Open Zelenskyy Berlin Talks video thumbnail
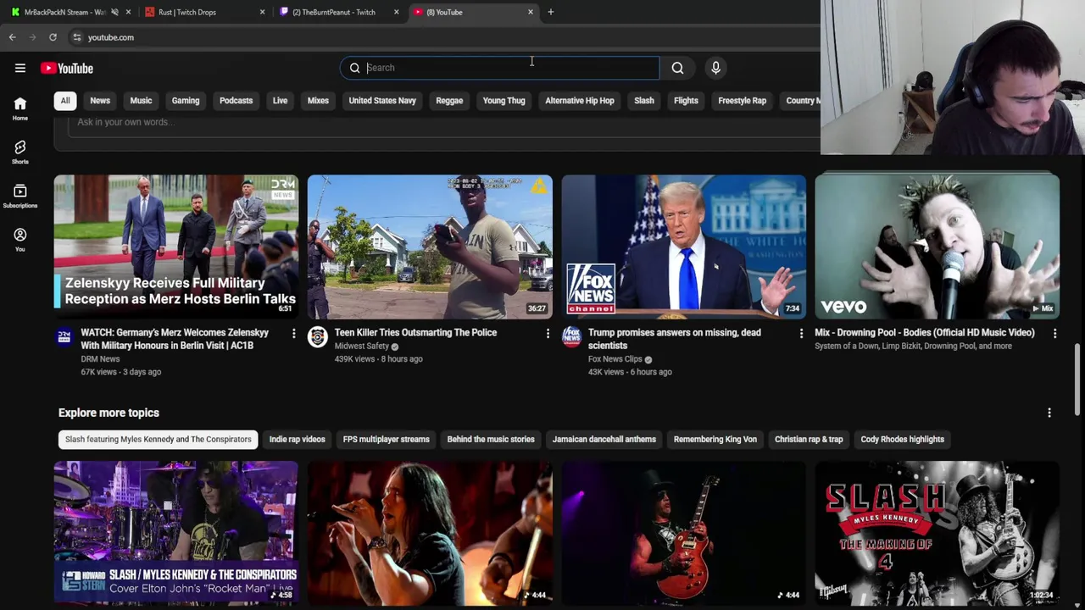1085x610 pixels. [x=176, y=247]
